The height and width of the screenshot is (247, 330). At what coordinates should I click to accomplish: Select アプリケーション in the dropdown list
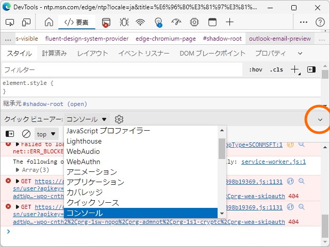point(141,182)
